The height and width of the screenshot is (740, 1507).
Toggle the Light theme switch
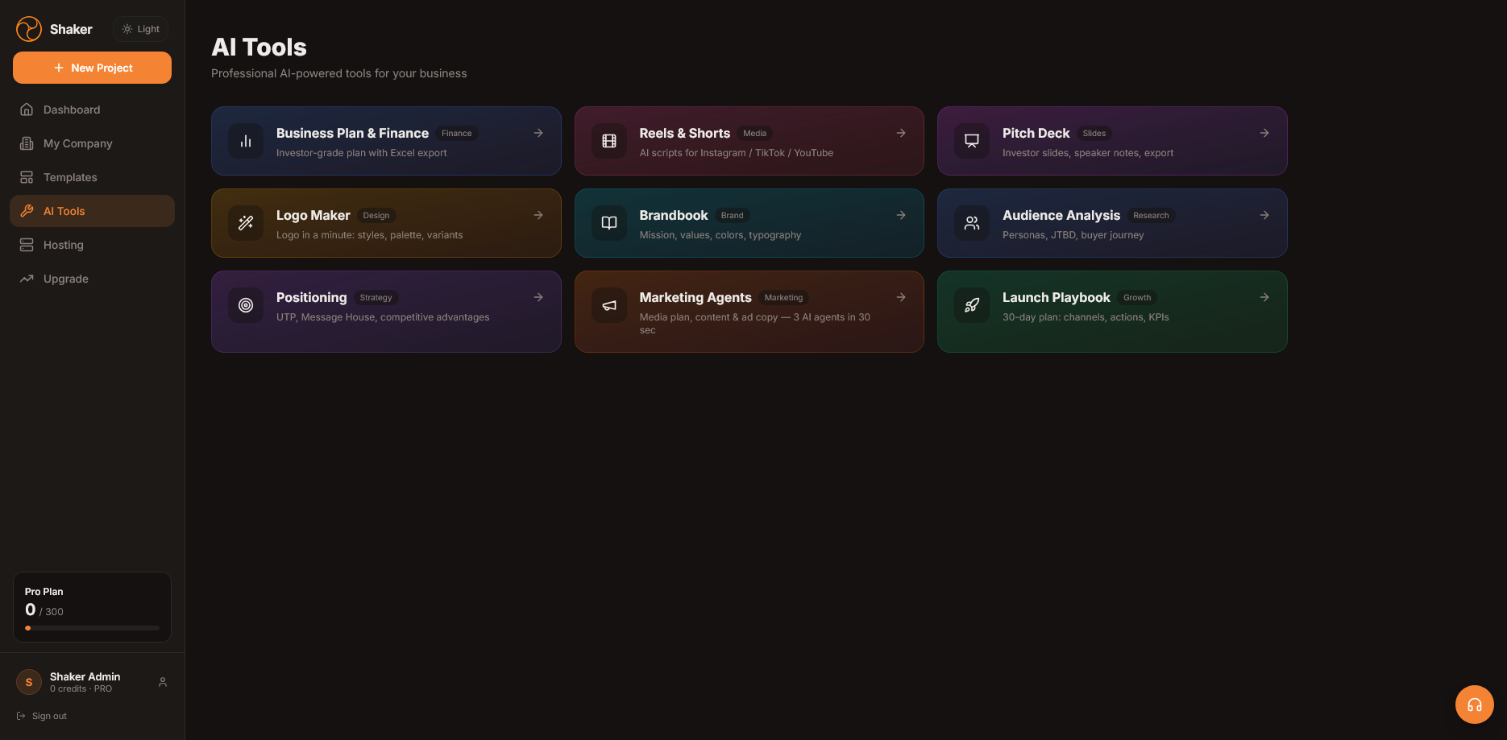(141, 29)
